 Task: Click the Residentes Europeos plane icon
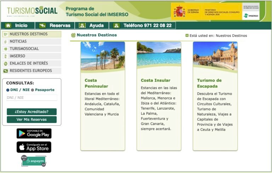tap(6, 71)
